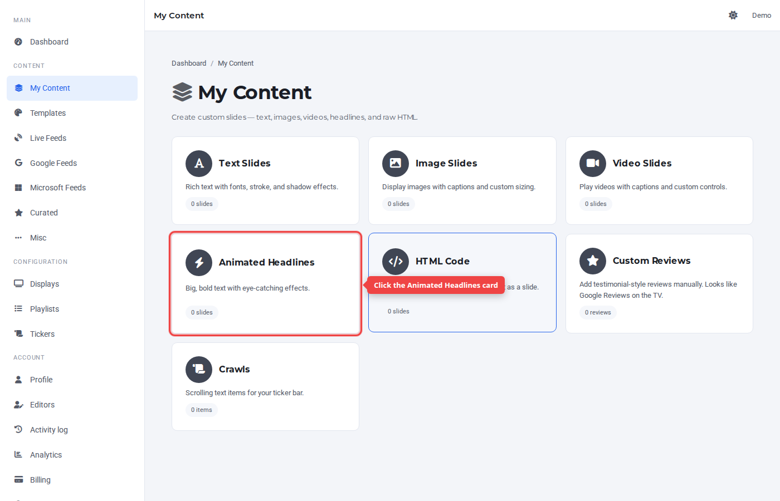Image resolution: width=780 pixels, height=501 pixels.
Task: Click the Billing credit card icon
Action: (x=18, y=480)
